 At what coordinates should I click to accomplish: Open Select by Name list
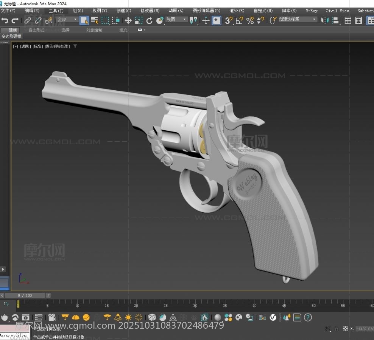(95, 20)
